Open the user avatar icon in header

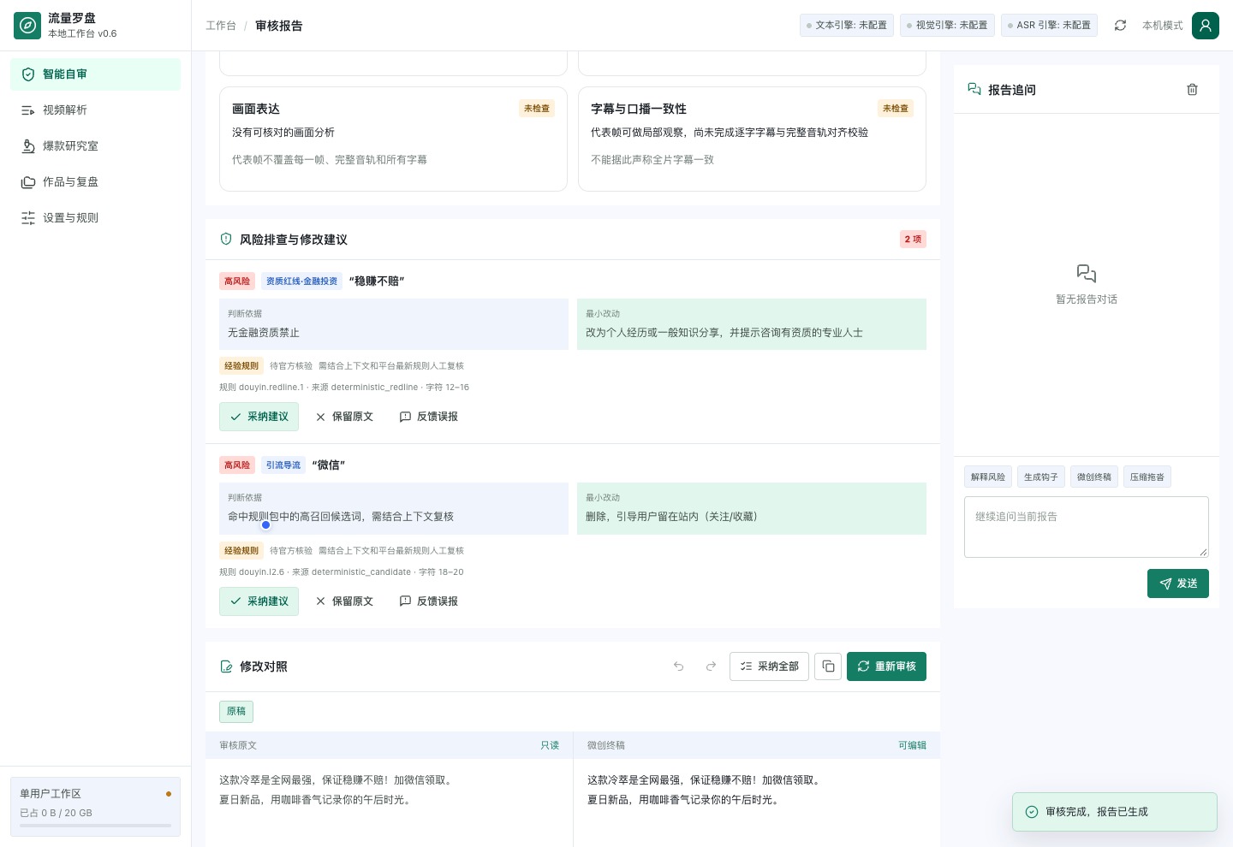[x=1206, y=26]
